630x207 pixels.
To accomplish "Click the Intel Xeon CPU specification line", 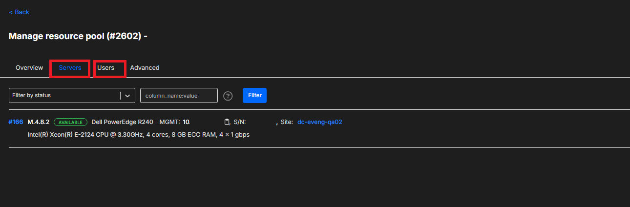I will coord(139,134).
